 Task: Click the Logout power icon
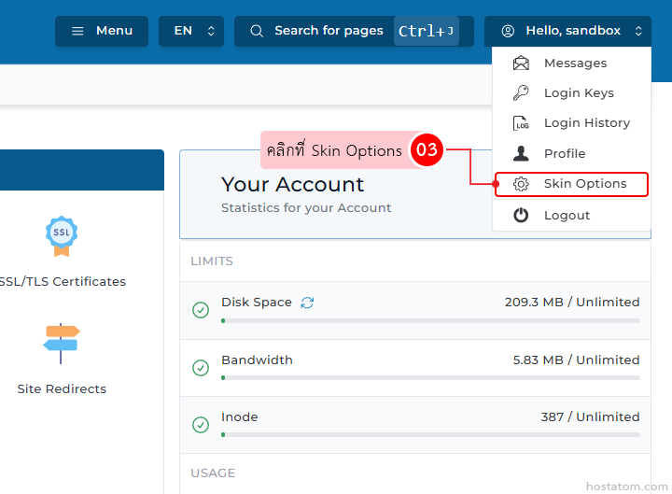(521, 215)
